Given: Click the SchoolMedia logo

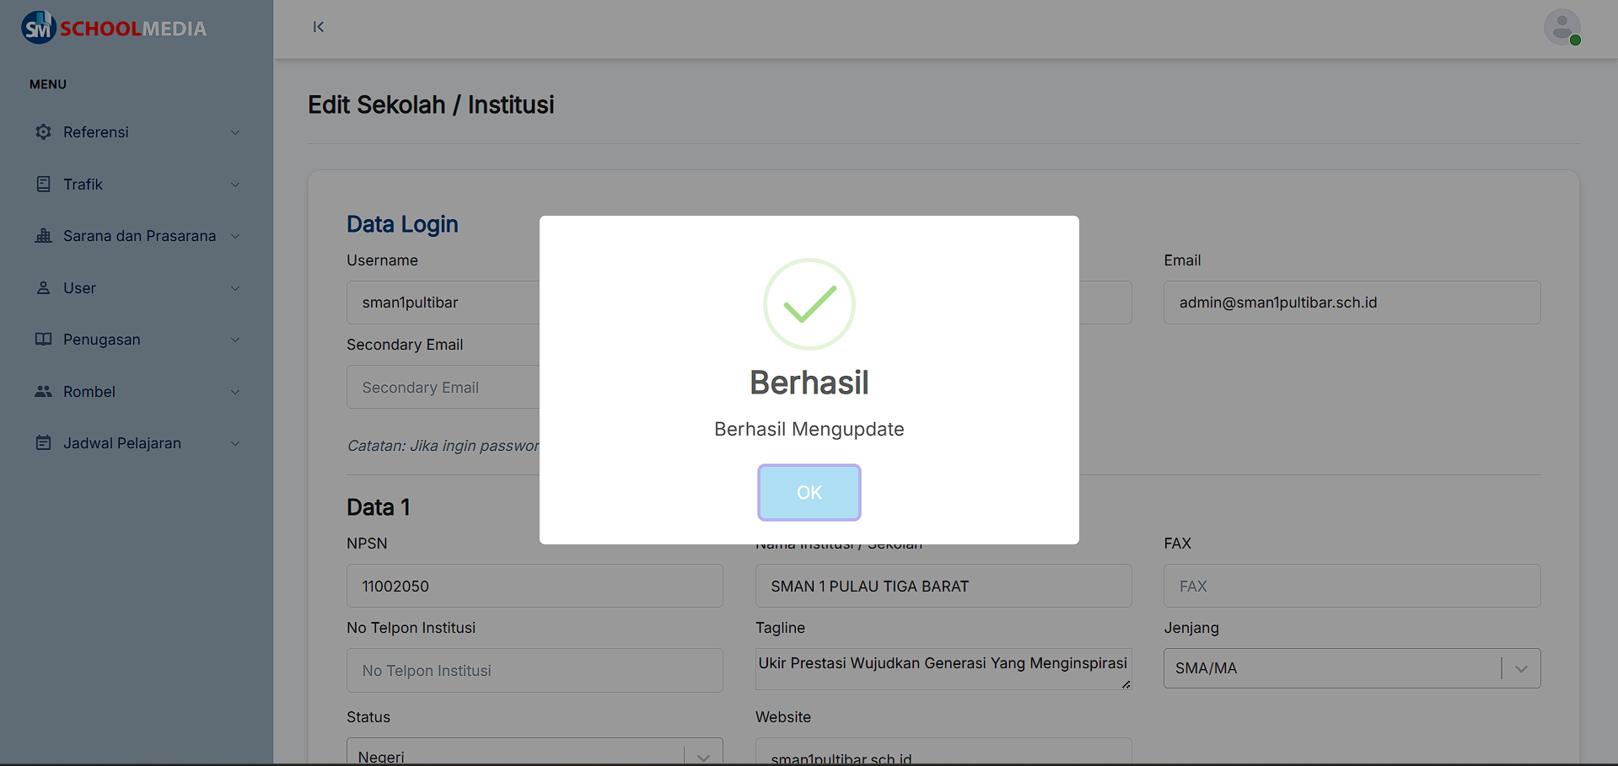Looking at the screenshot, I should [114, 28].
